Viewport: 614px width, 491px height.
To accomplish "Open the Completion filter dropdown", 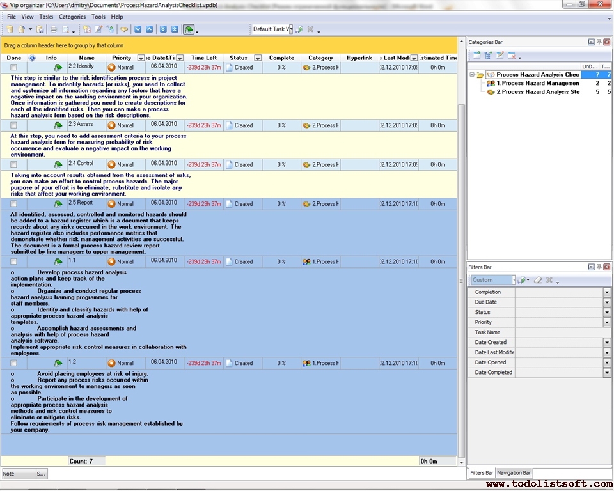I will [606, 292].
